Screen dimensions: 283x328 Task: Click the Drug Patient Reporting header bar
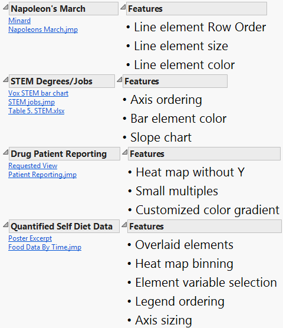pos(64,154)
